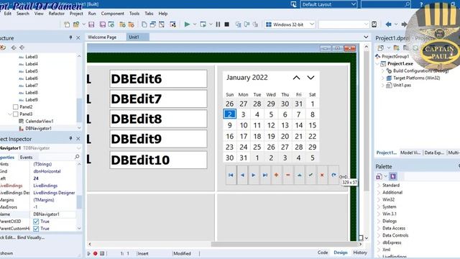Click the Save All toolbar icon
The width and height of the screenshot is (460, 259).
(102, 24)
